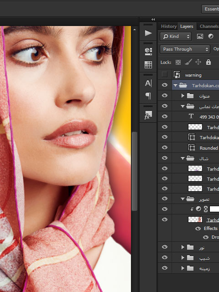The width and height of the screenshot is (219, 292).
Task: Switch to the History tab
Action: (x=169, y=26)
